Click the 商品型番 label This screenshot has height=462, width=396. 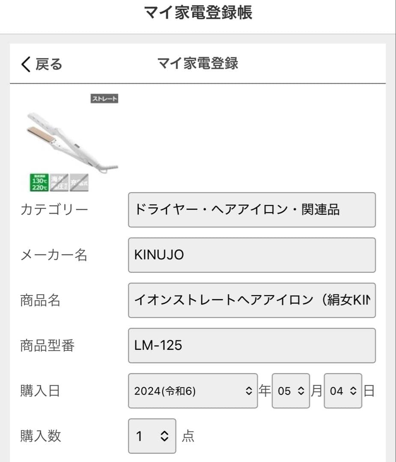[x=47, y=346]
